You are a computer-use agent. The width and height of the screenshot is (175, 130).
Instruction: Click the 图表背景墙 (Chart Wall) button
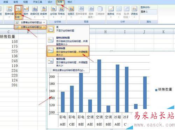(81, 12)
